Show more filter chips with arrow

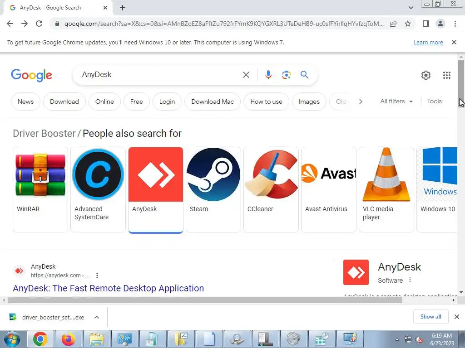(x=361, y=101)
